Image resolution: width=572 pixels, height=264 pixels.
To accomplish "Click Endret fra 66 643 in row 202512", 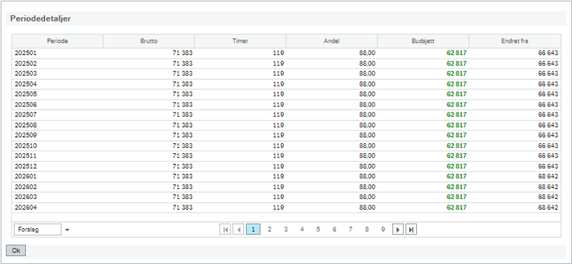I will point(548,167).
